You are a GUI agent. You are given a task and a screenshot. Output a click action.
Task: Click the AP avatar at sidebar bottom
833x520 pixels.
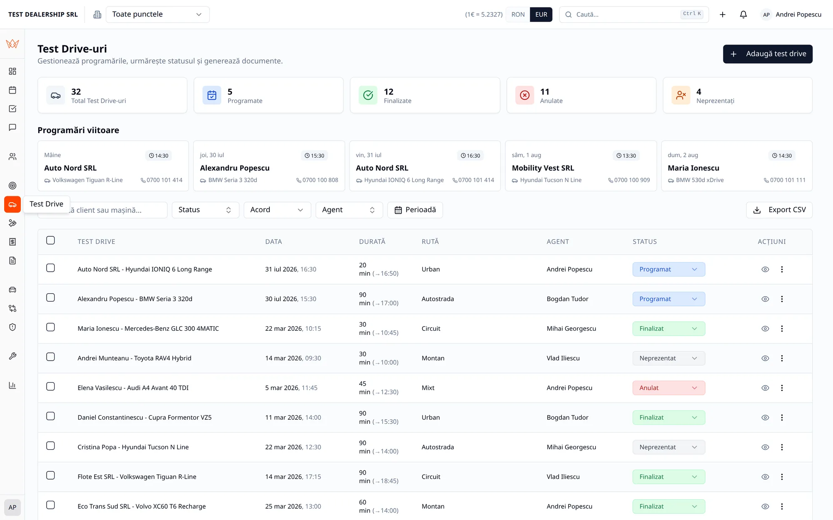coord(12,508)
